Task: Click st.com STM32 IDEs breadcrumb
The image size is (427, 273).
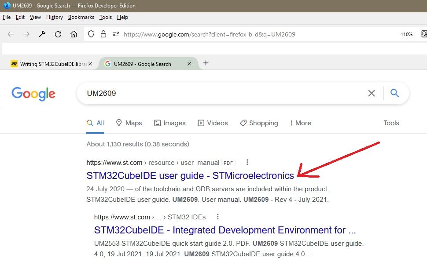Action: tap(150, 217)
